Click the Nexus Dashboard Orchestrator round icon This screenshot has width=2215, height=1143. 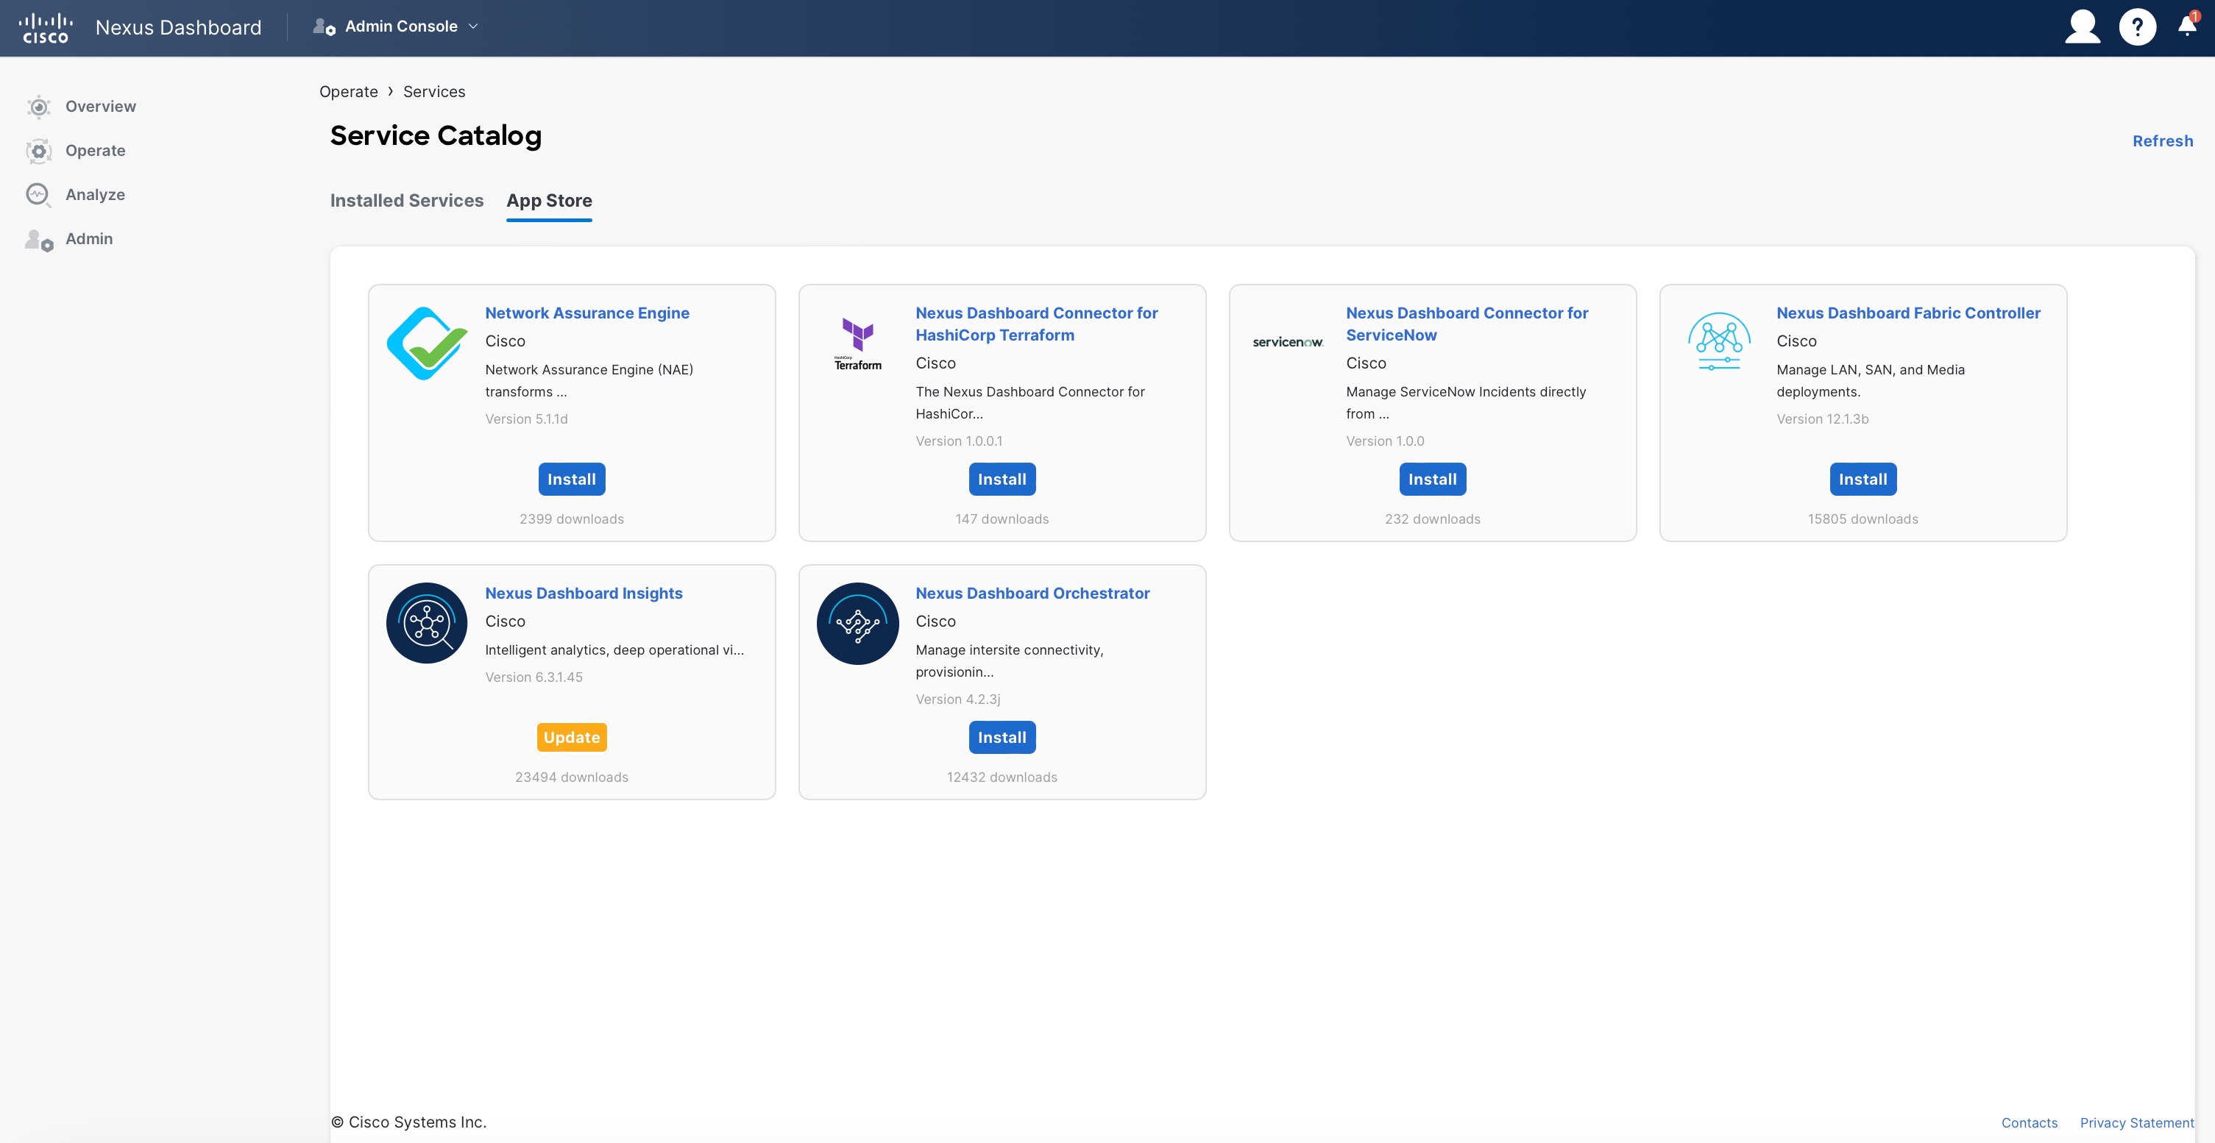857,623
